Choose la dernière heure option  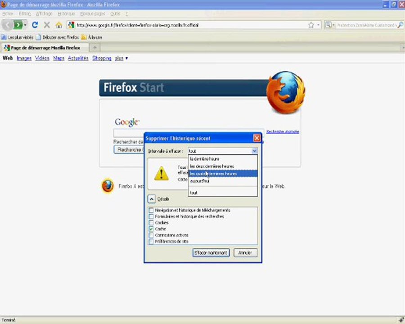[x=223, y=159]
